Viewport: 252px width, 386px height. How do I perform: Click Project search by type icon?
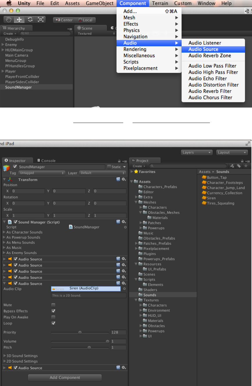point(232,166)
